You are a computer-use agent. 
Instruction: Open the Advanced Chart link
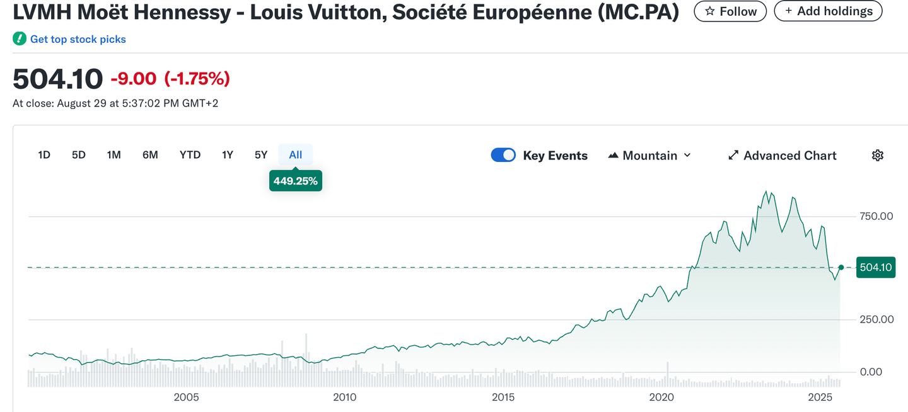tap(789, 156)
